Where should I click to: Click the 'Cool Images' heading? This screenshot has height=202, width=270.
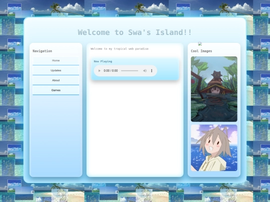click(201, 51)
